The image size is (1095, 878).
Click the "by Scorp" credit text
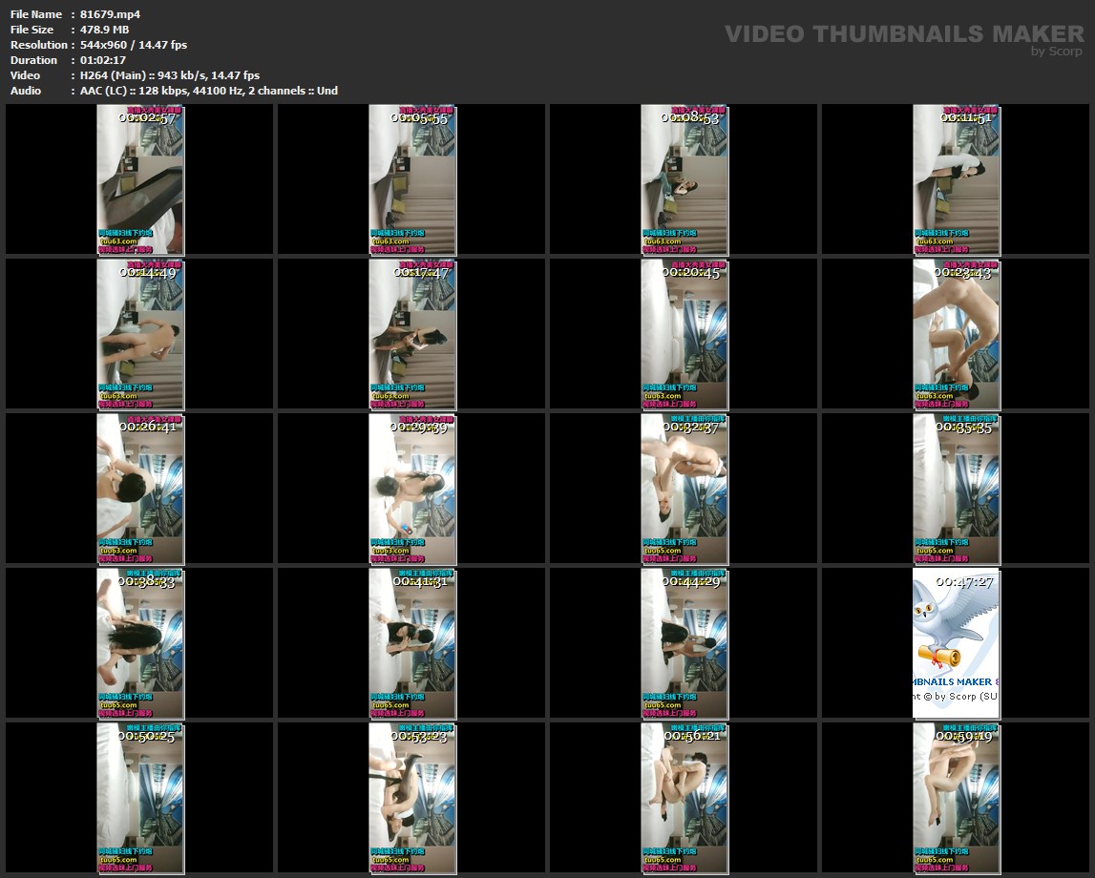1057,52
